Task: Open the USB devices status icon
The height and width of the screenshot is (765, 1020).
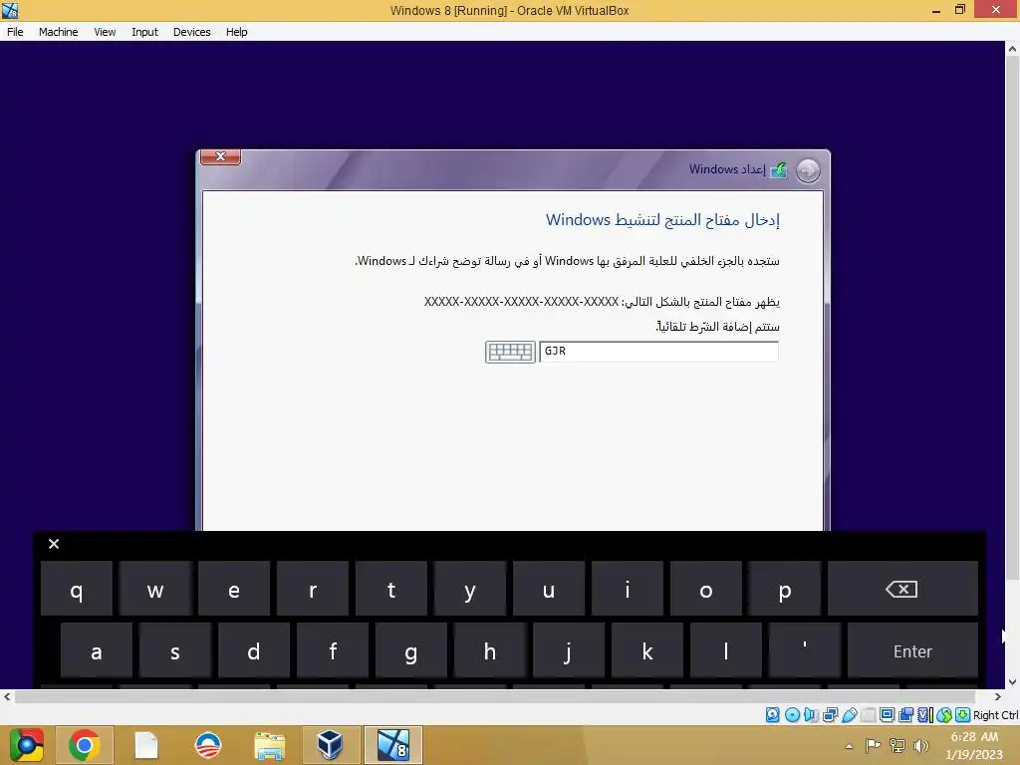Action: pos(849,715)
